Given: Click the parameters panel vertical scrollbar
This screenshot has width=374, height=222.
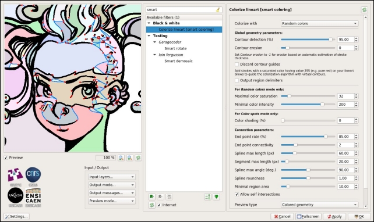Looking at the screenshot, I should coord(366,112).
